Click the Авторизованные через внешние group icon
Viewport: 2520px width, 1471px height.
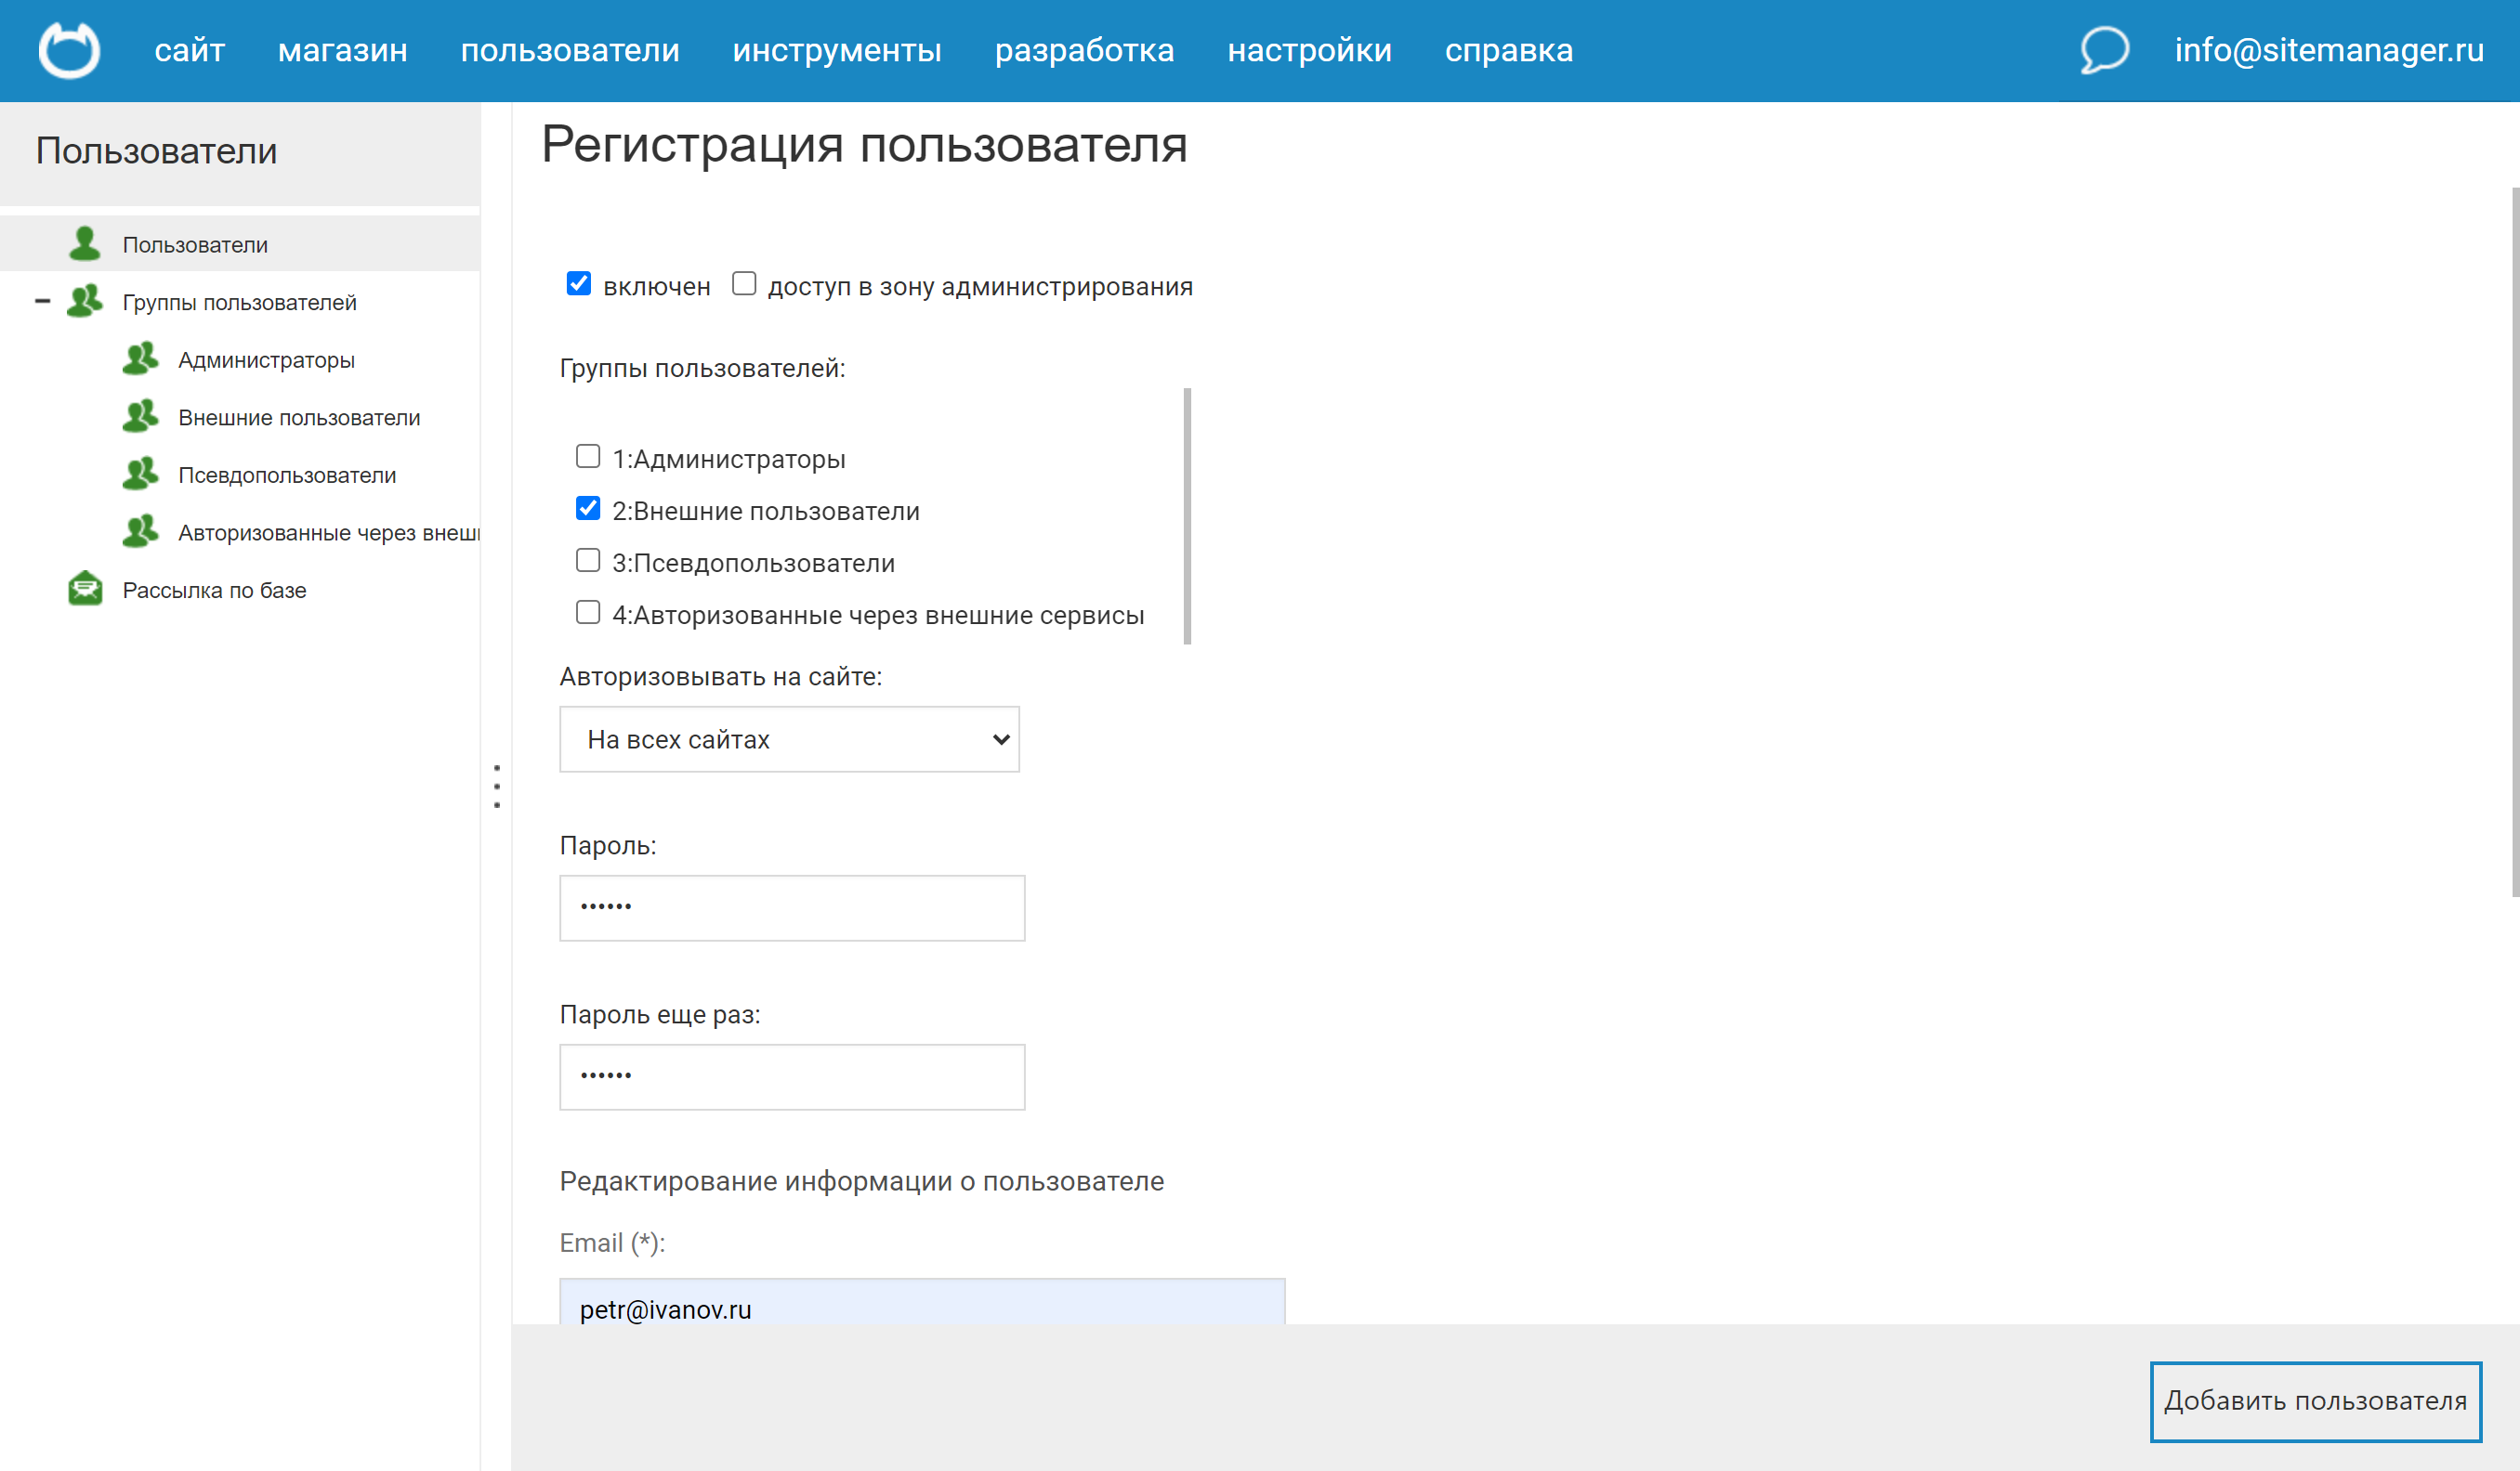[141, 530]
